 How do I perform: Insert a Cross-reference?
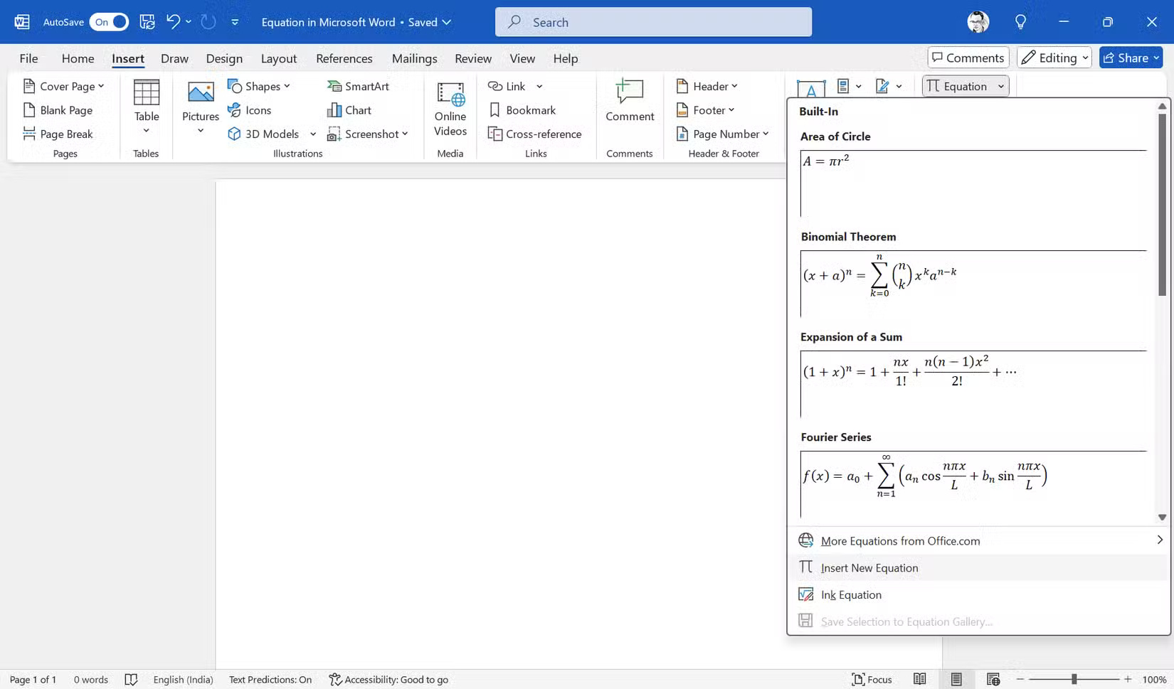pyautogui.click(x=534, y=134)
